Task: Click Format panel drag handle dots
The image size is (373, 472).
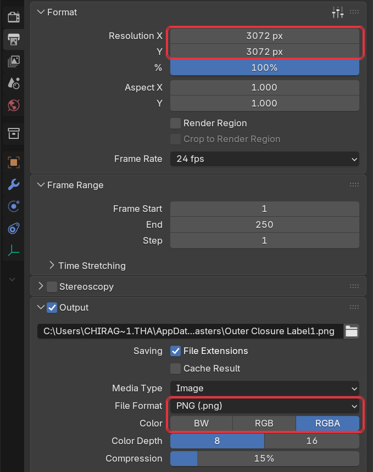Action: coord(354,12)
